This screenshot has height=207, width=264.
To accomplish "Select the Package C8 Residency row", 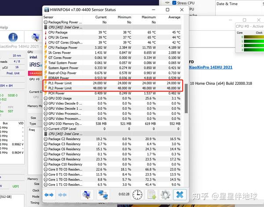I will point(112,159).
